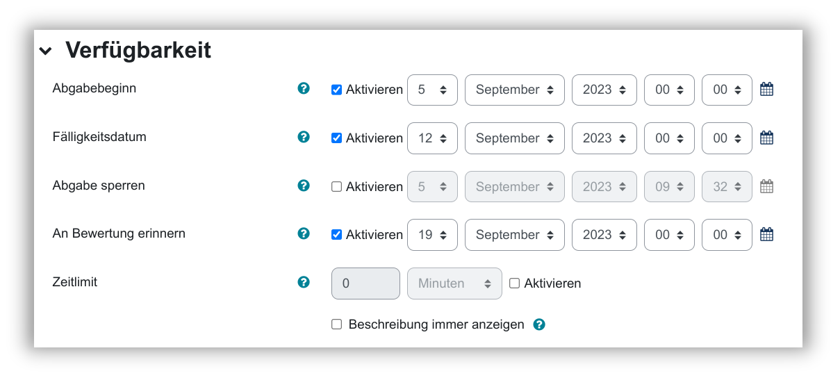The width and height of the screenshot is (840, 378).
Task: Uncheck Aktivieren for Fälligkeitsdatum
Action: coord(337,138)
